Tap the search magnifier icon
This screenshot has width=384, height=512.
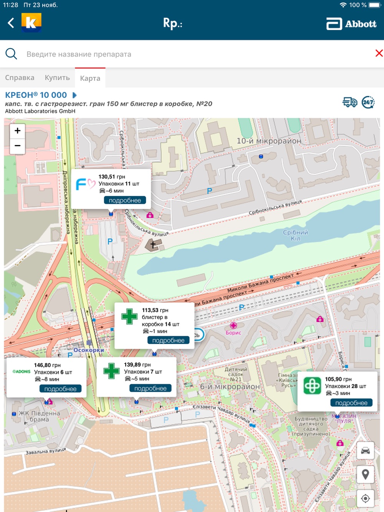(11, 54)
